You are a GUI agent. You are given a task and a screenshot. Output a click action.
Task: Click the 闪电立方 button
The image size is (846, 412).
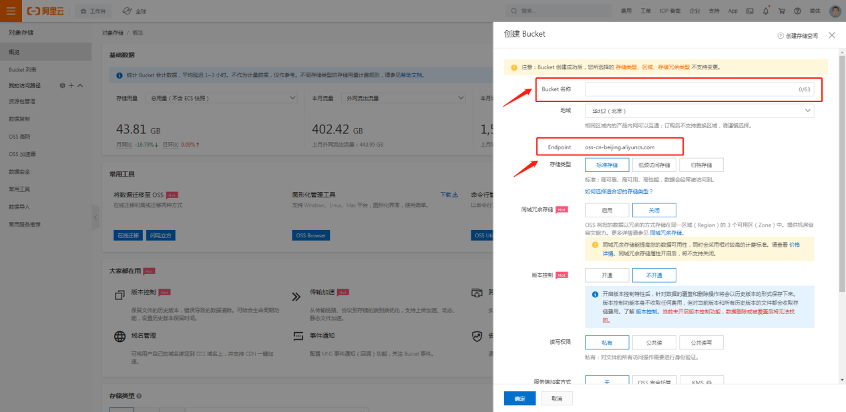pyautogui.click(x=161, y=235)
